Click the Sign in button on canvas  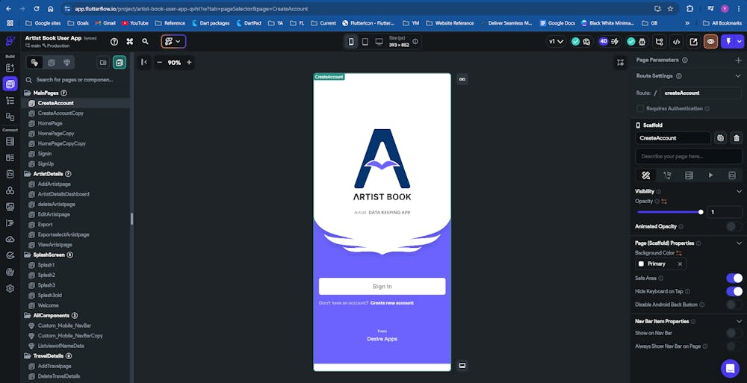click(382, 286)
